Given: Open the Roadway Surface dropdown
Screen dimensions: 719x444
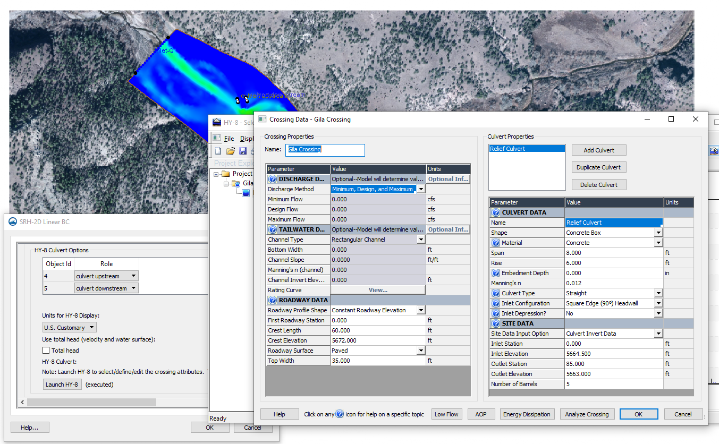Looking at the screenshot, I should click(421, 351).
